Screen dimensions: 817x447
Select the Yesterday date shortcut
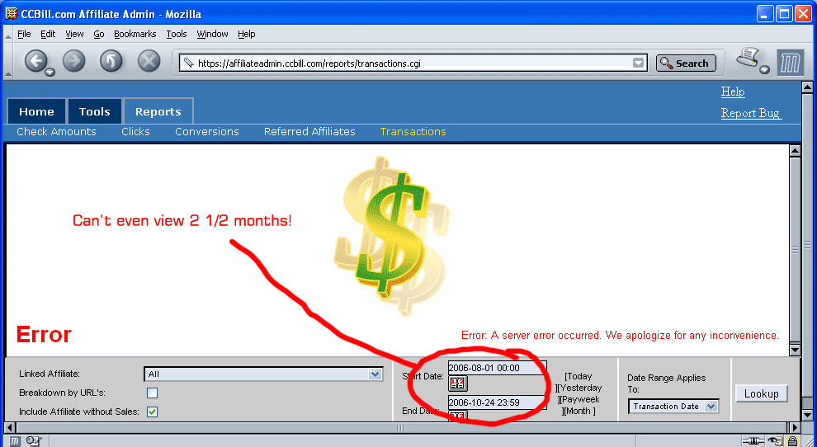tap(581, 388)
